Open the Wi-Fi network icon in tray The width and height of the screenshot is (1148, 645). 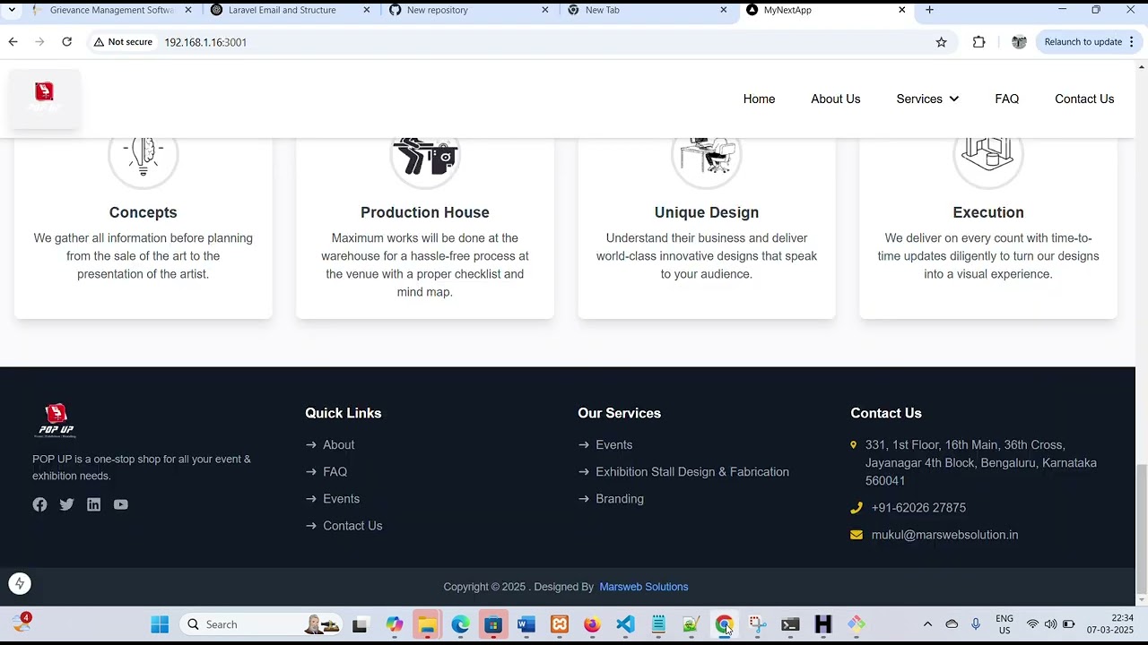[x=1032, y=624]
